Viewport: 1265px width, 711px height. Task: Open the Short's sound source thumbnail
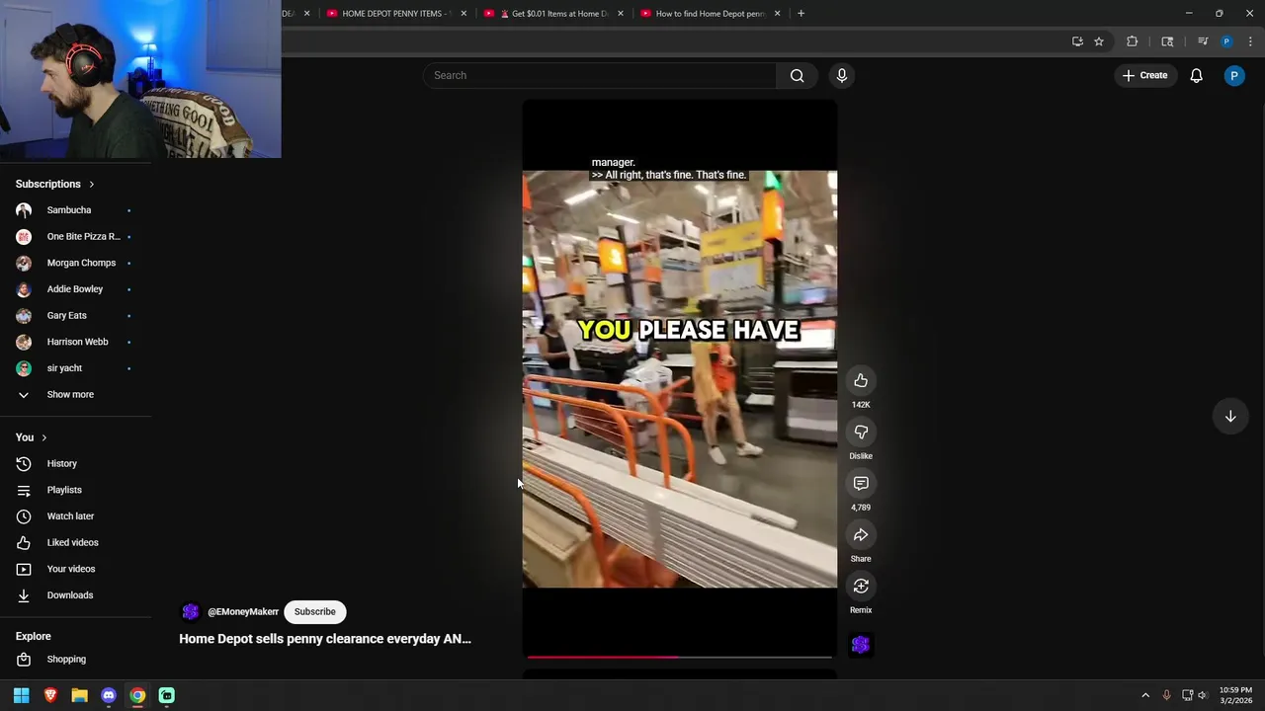[861, 645]
